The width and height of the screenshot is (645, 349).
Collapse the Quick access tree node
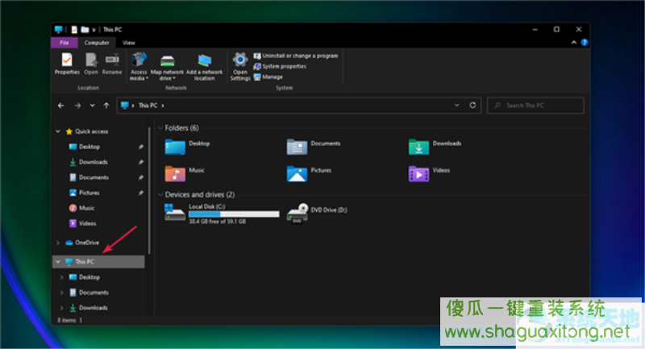coord(58,131)
